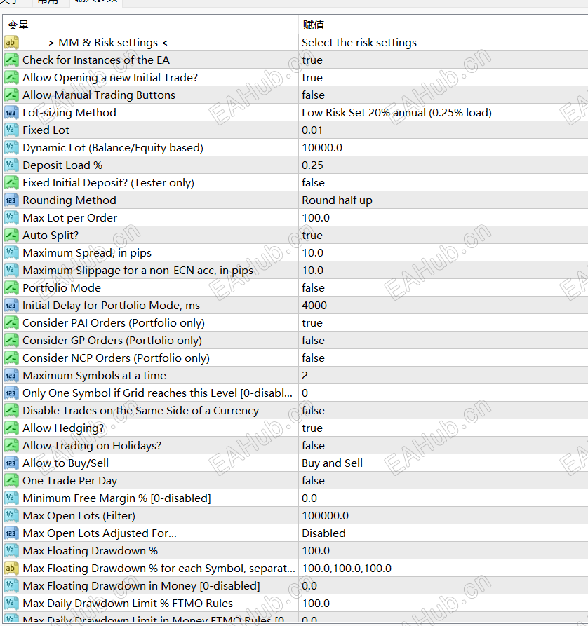
Task: Select the Max Floating Drawdown % row label
Action: [x=91, y=550]
